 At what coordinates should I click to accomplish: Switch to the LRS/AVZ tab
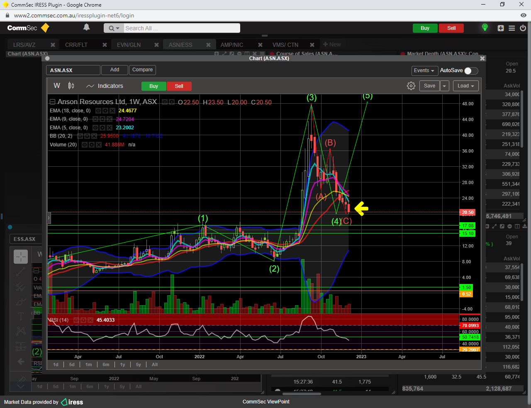[x=24, y=45]
